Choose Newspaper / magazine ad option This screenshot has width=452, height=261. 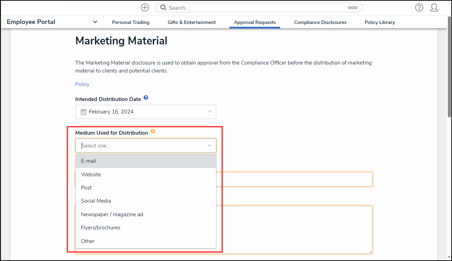tap(112, 214)
